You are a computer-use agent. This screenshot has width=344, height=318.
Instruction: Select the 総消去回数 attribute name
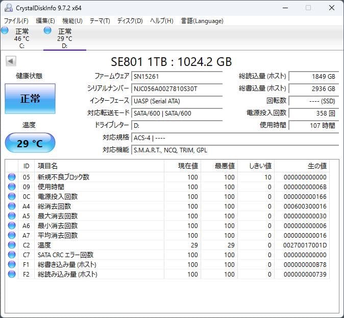click(x=54, y=206)
